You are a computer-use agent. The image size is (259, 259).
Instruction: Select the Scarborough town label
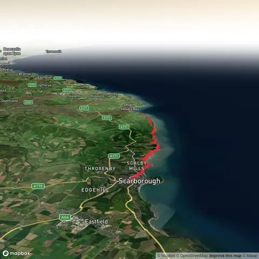click(x=139, y=181)
